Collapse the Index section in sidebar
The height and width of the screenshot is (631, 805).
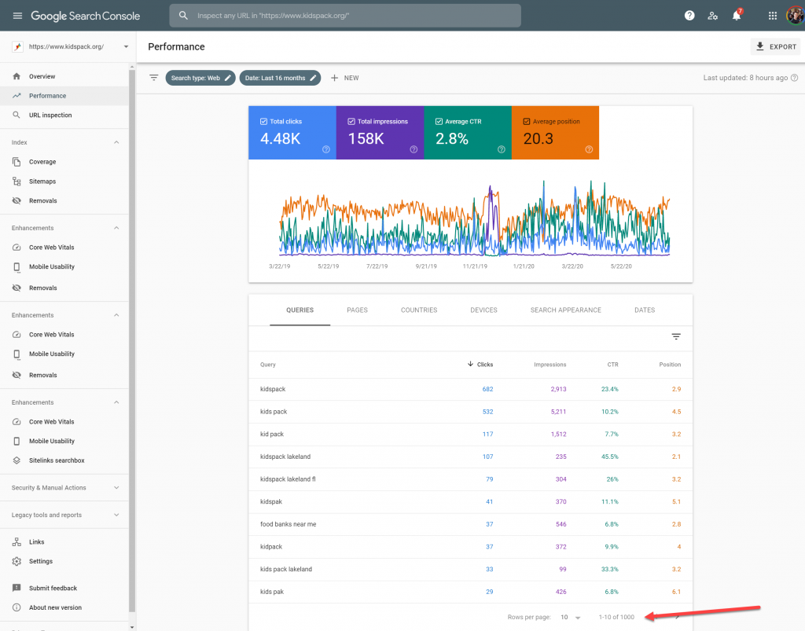[x=116, y=143]
